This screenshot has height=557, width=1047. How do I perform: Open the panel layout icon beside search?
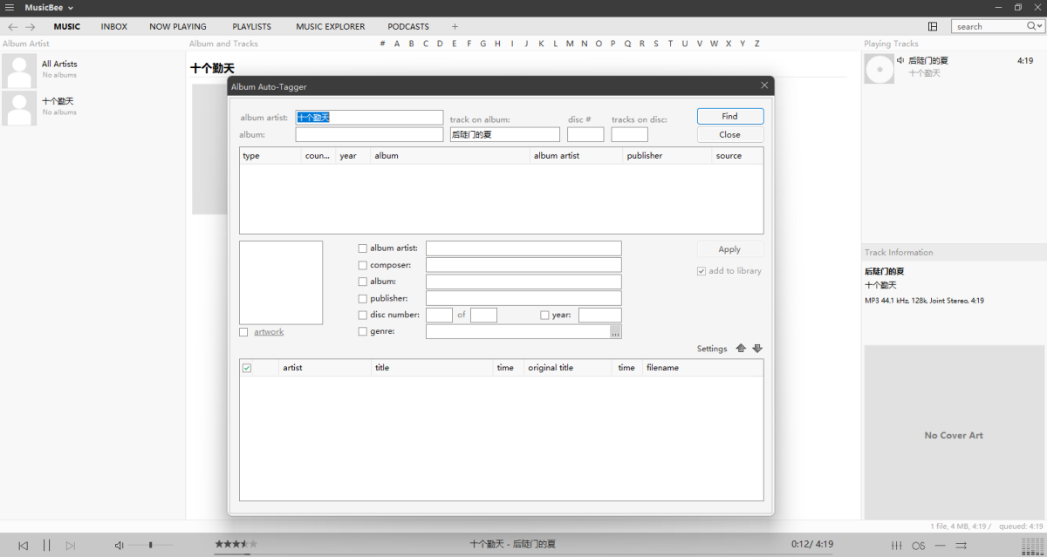point(933,27)
